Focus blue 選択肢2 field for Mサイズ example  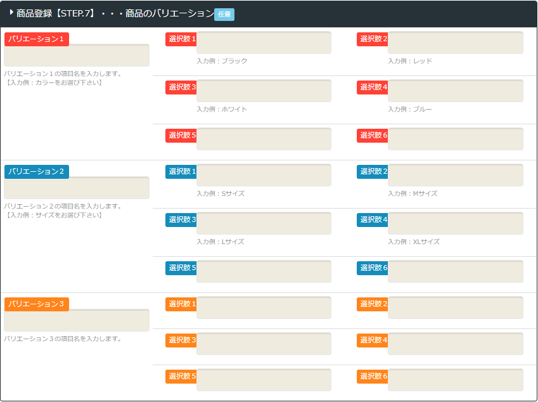pyautogui.click(x=455, y=176)
